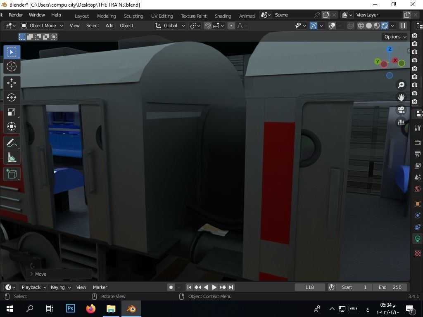This screenshot has height=317, width=423.
Task: Open the Global transform orientation dropdown
Action: coord(170,26)
